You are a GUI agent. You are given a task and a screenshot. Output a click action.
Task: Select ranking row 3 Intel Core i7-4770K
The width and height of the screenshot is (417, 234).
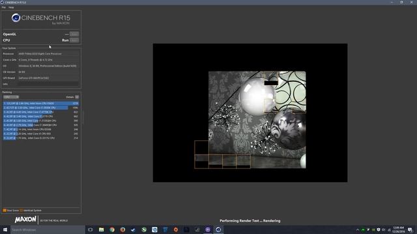[41, 112]
